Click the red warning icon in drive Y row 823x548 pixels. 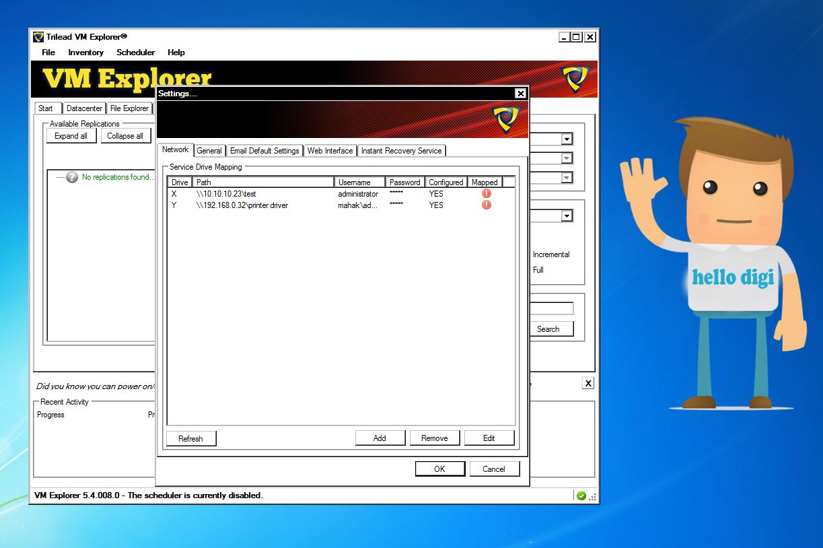tap(487, 205)
